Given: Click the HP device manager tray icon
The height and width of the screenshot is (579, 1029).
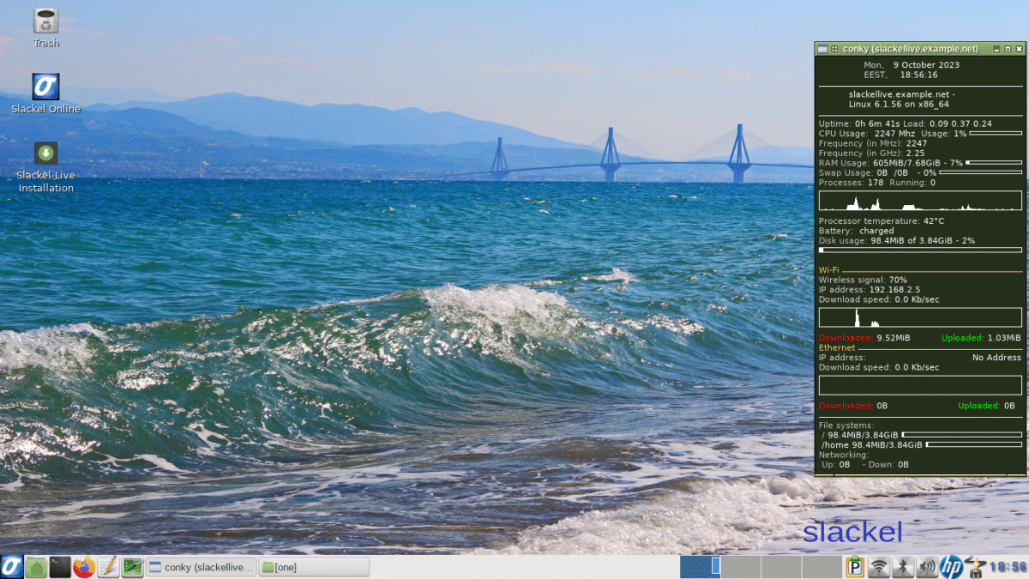Looking at the screenshot, I should click(952, 567).
